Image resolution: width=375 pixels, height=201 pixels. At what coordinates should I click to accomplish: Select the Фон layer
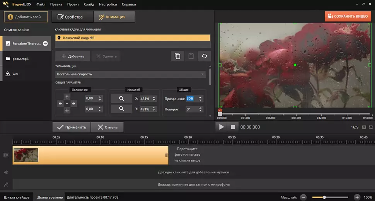click(x=26, y=73)
